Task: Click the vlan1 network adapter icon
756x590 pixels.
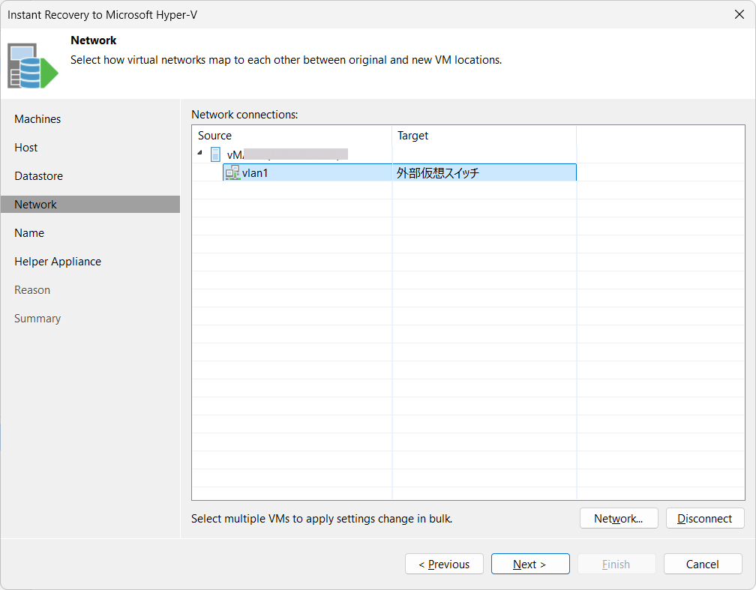Action: (232, 172)
